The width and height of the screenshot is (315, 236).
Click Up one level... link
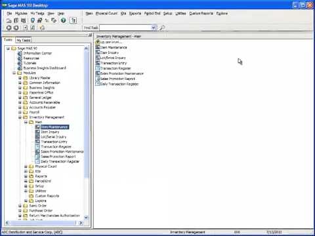click(x=111, y=42)
